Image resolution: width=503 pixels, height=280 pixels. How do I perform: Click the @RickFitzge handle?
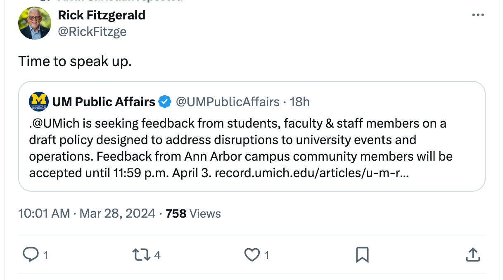pos(92,31)
